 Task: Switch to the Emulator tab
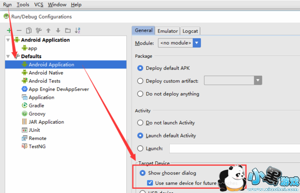pos(168,31)
